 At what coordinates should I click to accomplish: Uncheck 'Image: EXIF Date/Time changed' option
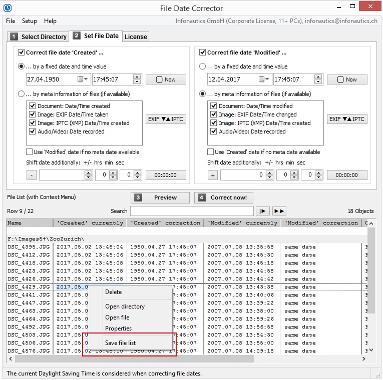pos(213,114)
